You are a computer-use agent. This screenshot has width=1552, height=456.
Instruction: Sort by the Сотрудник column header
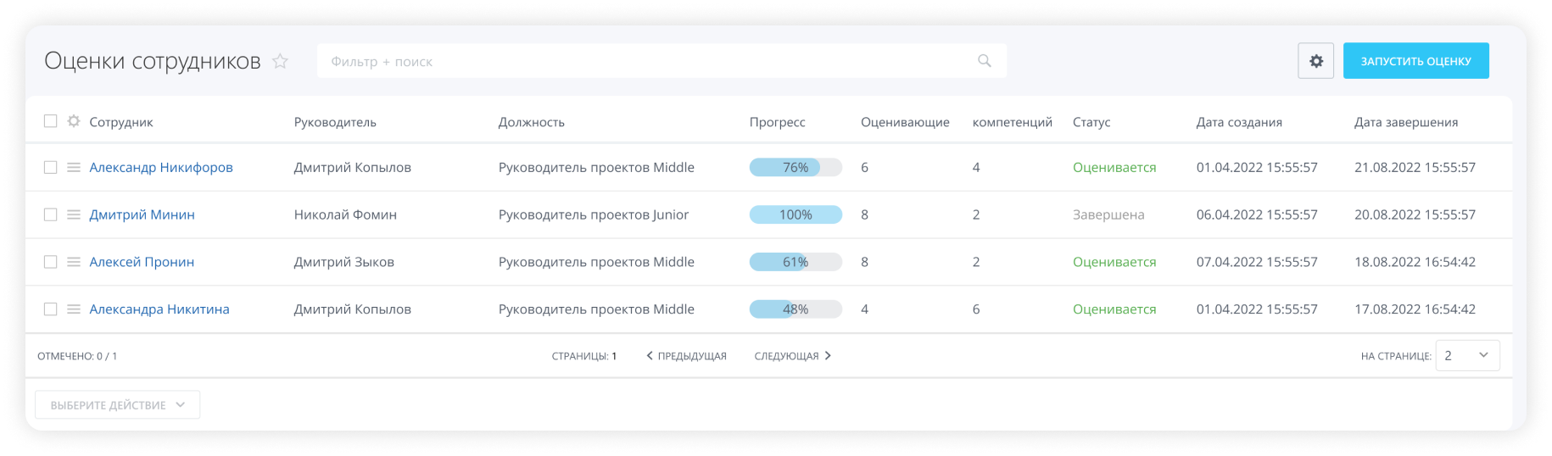121,122
